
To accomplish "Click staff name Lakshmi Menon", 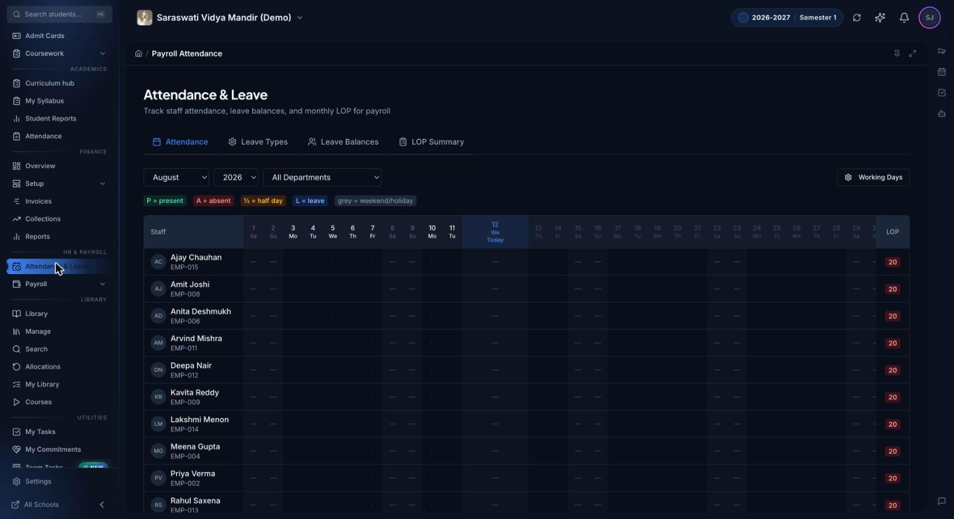I will [199, 420].
